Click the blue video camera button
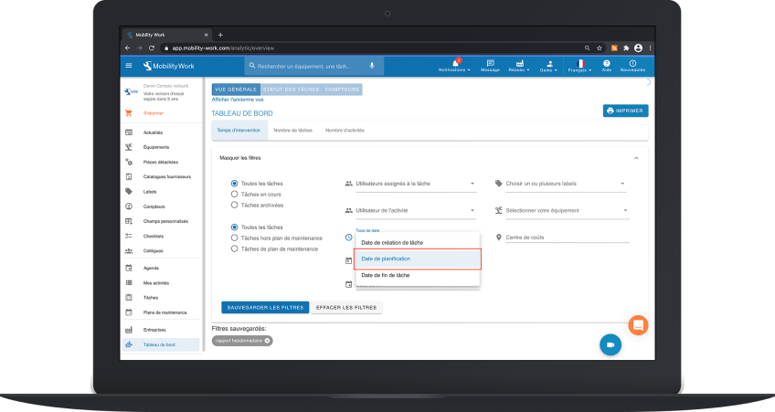This screenshot has height=412, width=775. click(x=610, y=344)
